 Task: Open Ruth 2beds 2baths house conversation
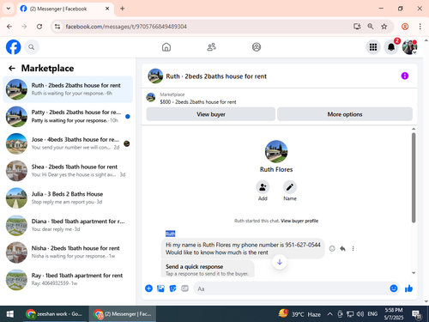point(68,89)
